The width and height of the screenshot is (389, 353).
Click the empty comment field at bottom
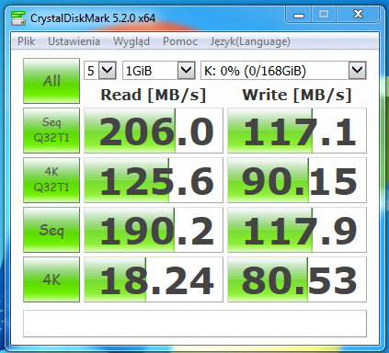pyautogui.click(x=195, y=324)
